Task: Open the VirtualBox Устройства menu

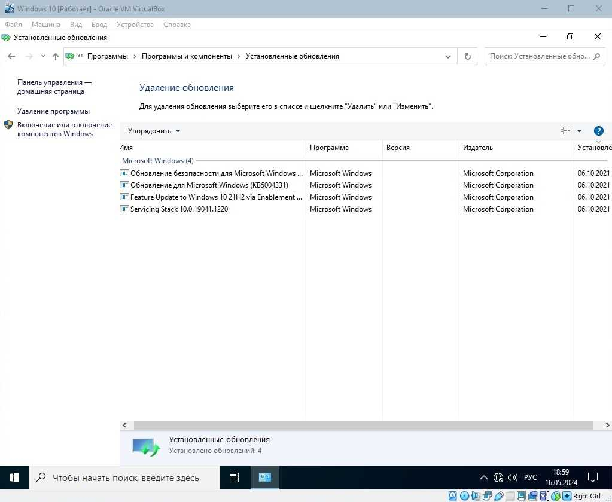Action: pos(135,25)
